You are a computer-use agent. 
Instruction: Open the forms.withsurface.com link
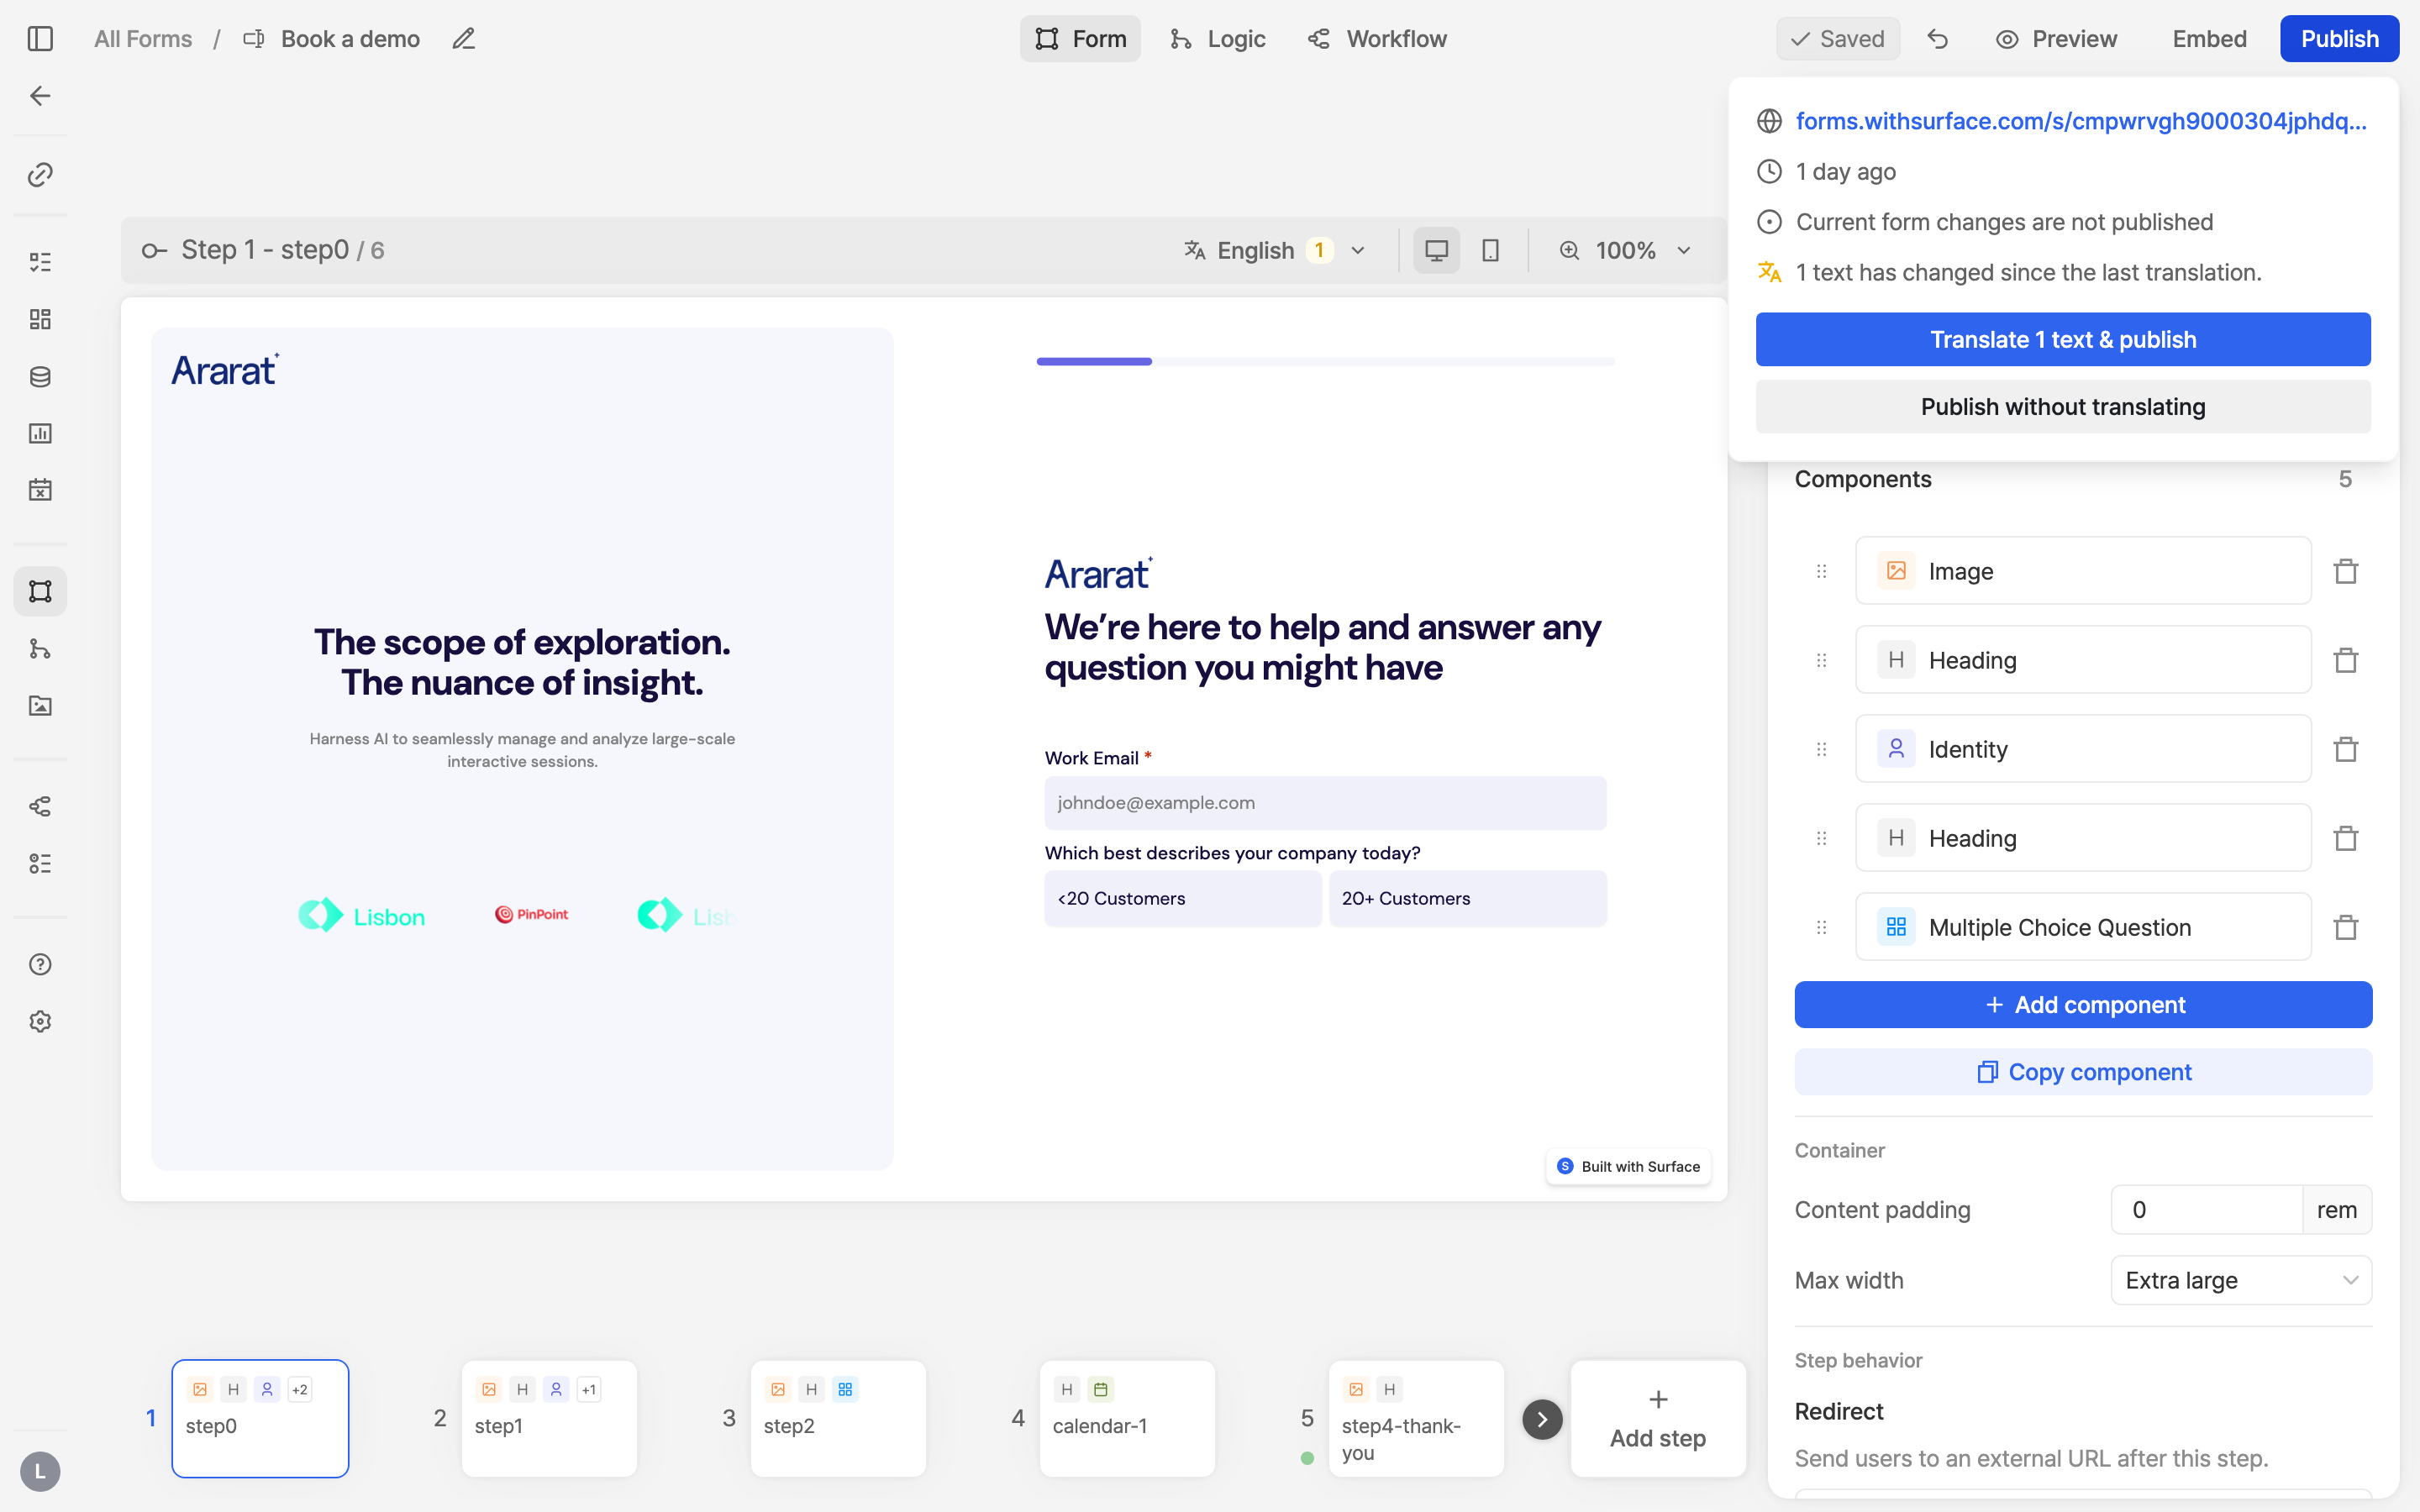tap(2081, 121)
